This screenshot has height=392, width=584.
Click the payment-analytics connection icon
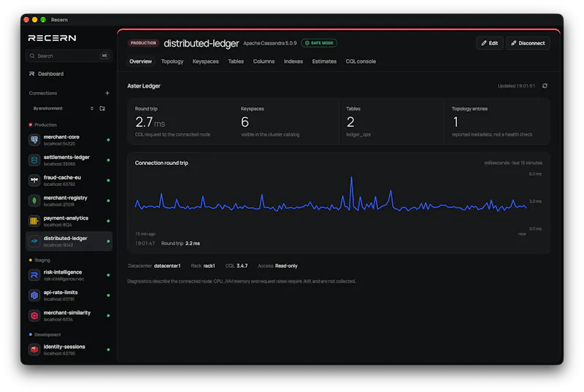point(34,221)
